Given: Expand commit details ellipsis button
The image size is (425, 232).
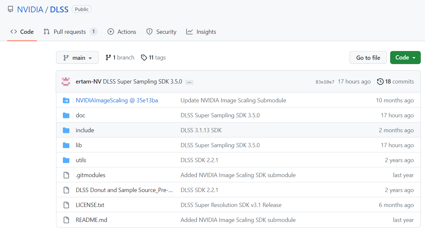Looking at the screenshot, I should pyautogui.click(x=189, y=82).
